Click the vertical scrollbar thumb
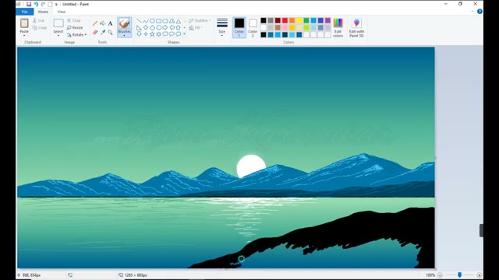 coord(481,230)
